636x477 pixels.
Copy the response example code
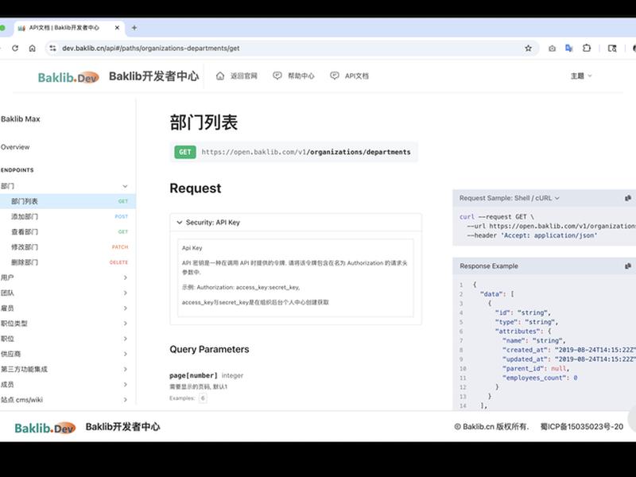pyautogui.click(x=628, y=266)
